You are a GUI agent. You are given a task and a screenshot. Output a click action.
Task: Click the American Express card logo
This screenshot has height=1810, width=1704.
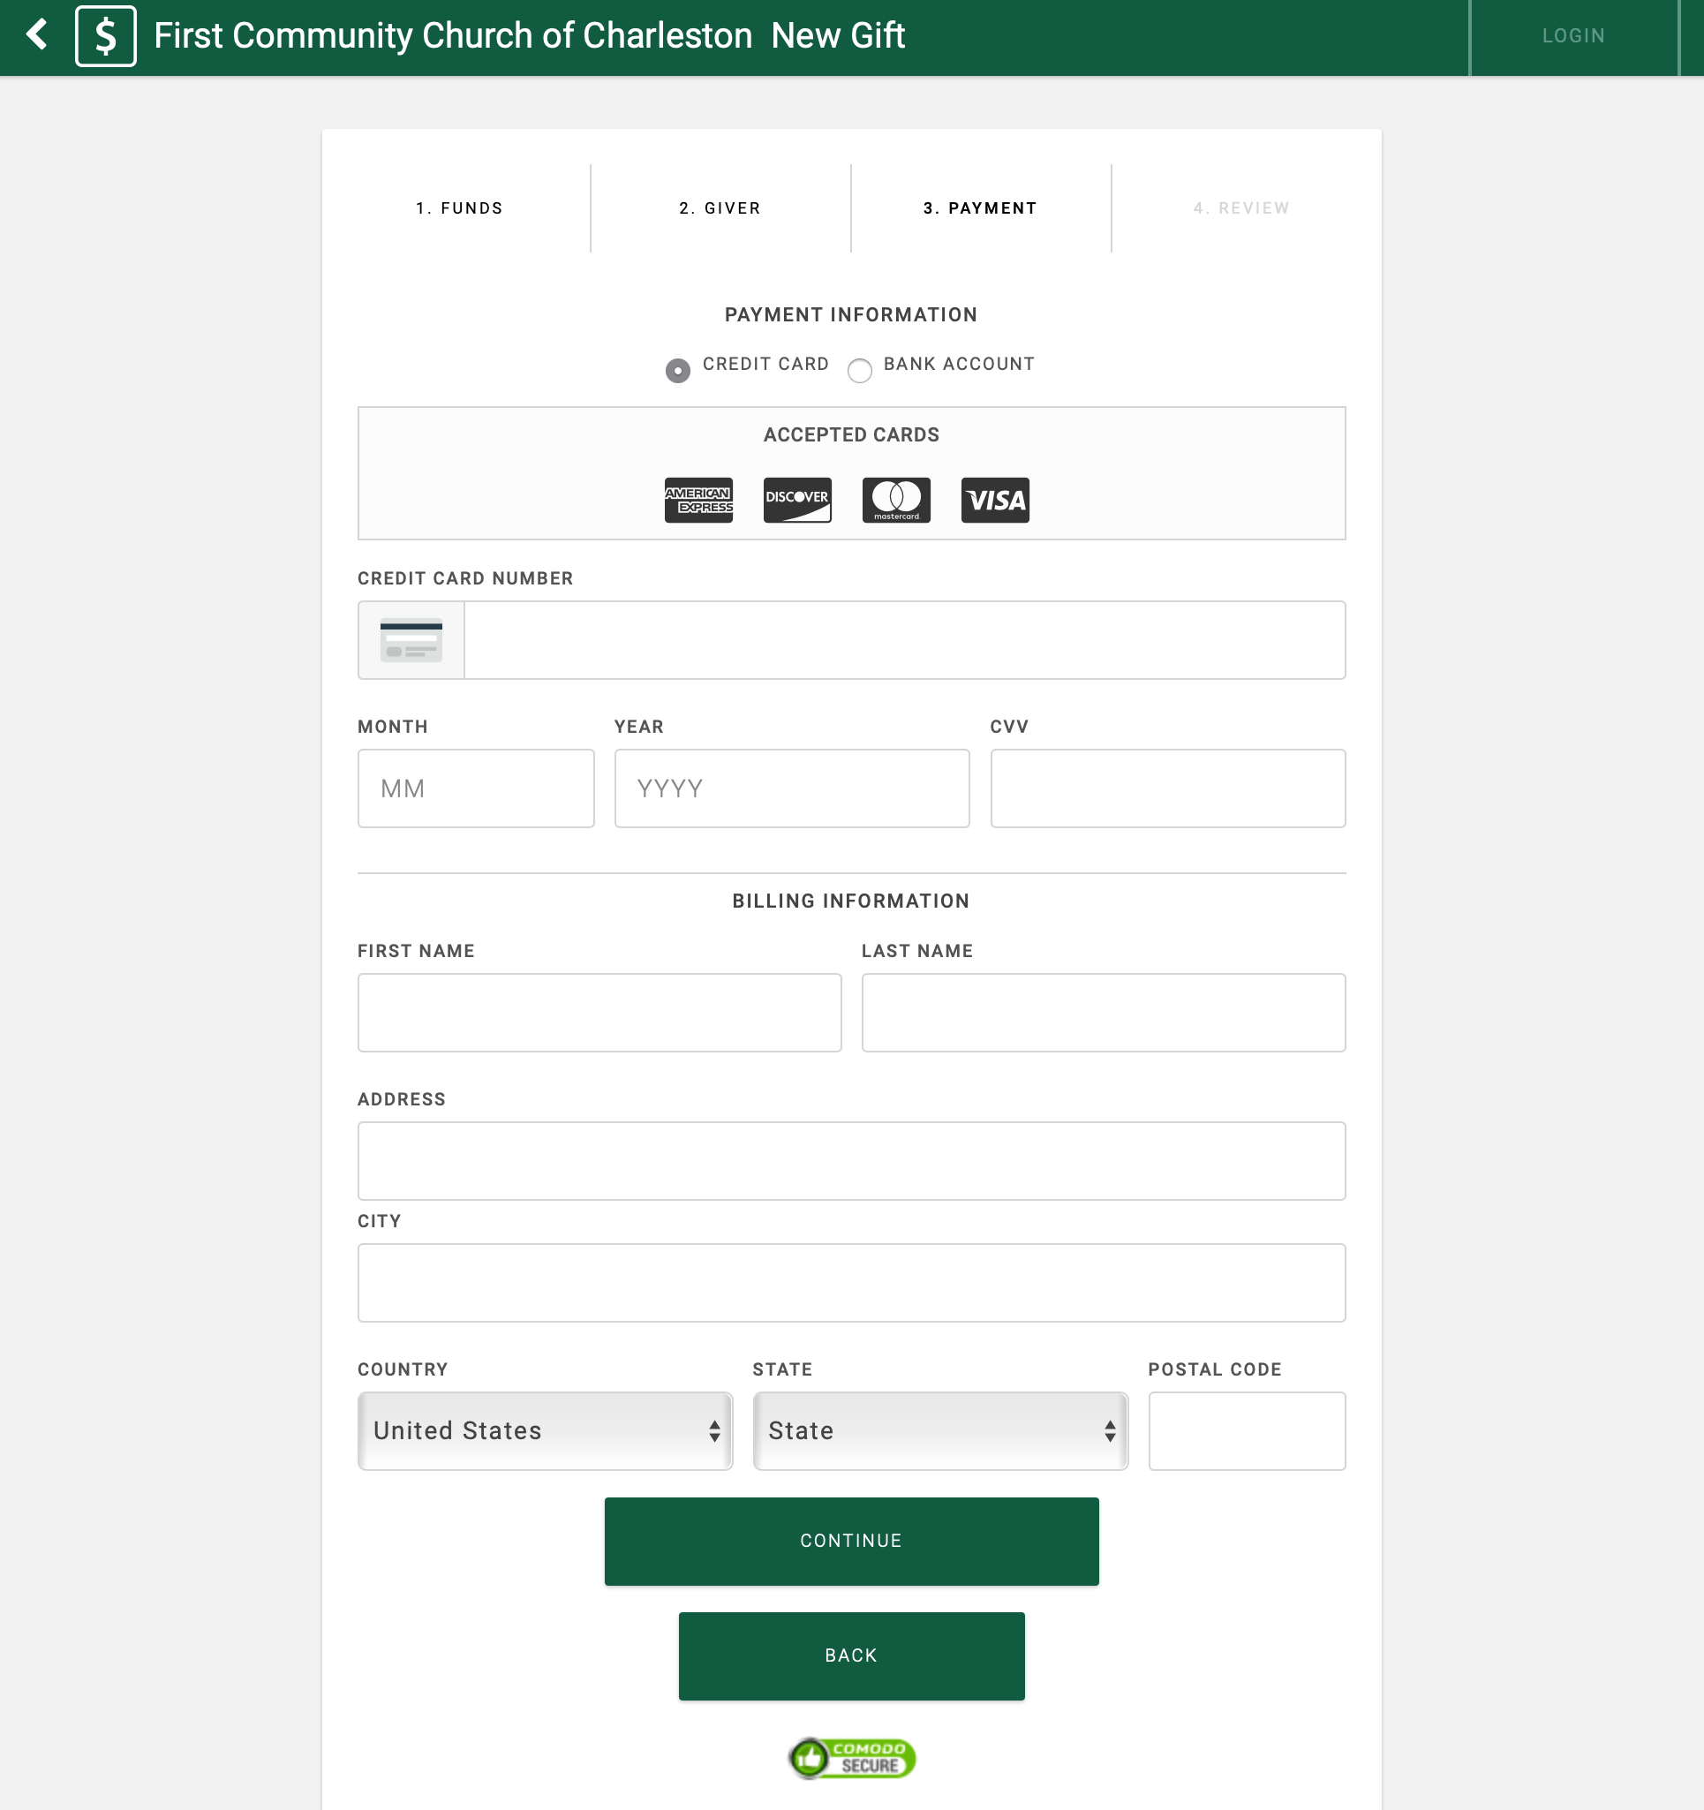tap(698, 500)
